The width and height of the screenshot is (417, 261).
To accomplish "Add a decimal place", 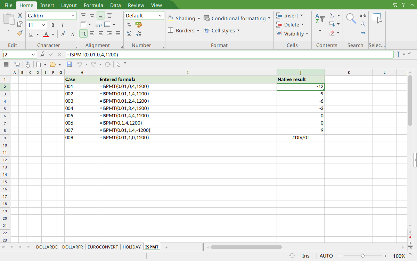I will [129, 34].
